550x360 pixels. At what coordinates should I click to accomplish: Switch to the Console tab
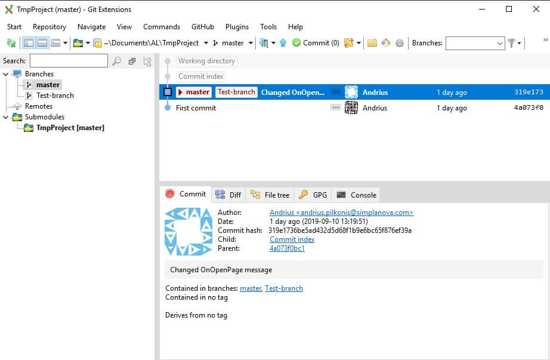(356, 195)
